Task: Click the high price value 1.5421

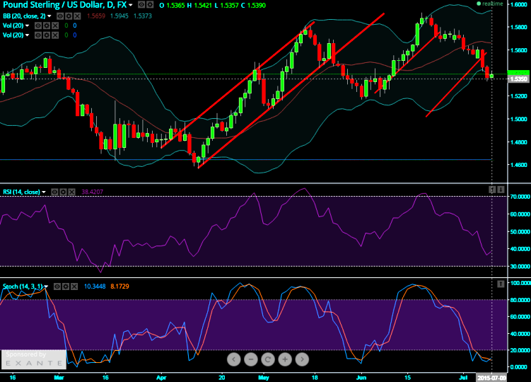Action: pyautogui.click(x=203, y=6)
